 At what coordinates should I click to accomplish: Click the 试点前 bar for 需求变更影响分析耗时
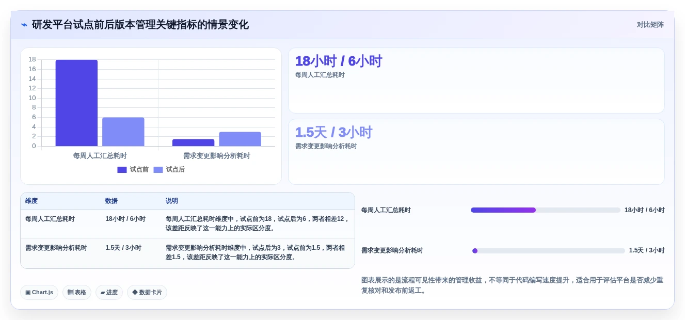point(194,142)
